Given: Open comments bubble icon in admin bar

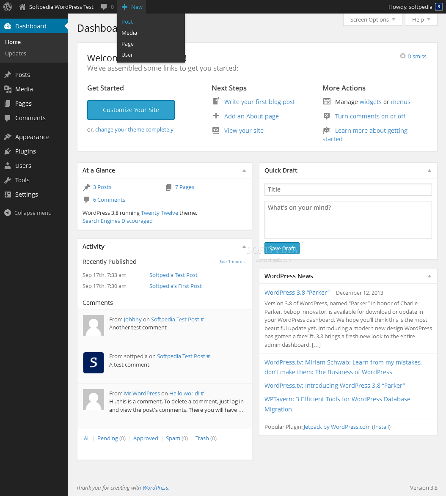Looking at the screenshot, I should pyautogui.click(x=104, y=7).
